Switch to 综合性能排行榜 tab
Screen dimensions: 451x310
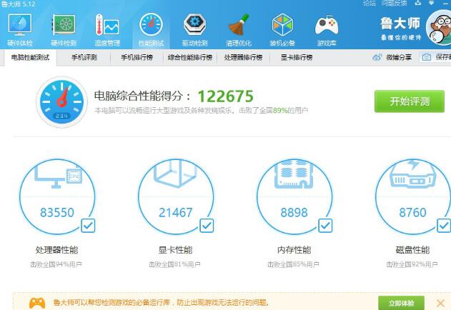coord(190,58)
